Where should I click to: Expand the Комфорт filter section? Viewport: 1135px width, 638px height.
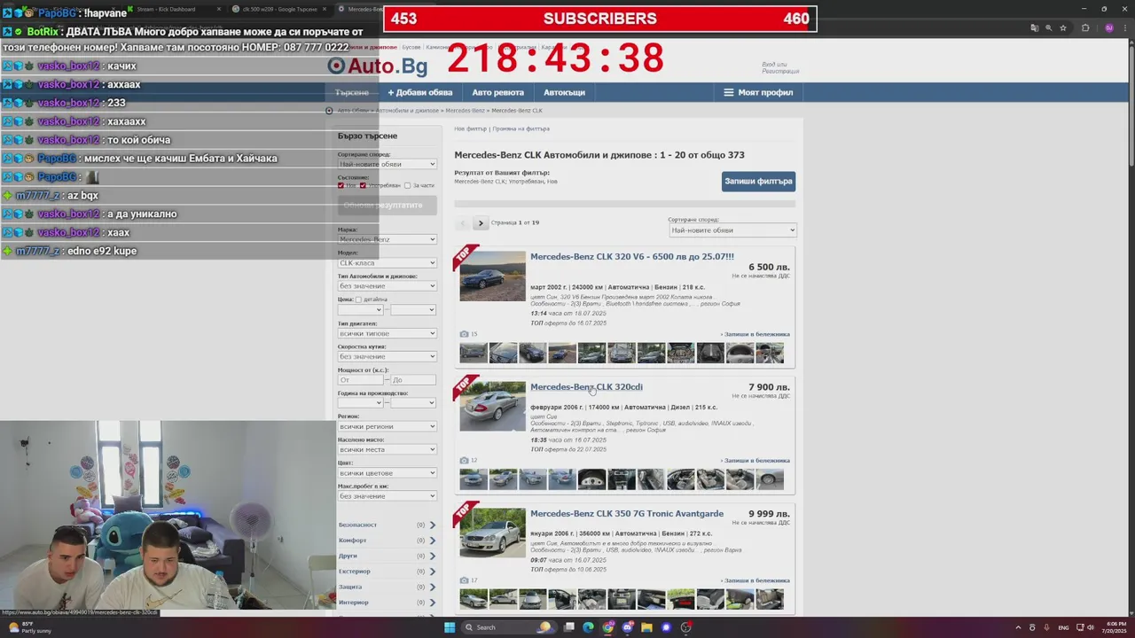pyautogui.click(x=387, y=541)
